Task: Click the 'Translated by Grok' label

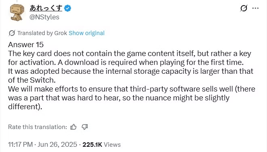Action: click(x=42, y=33)
